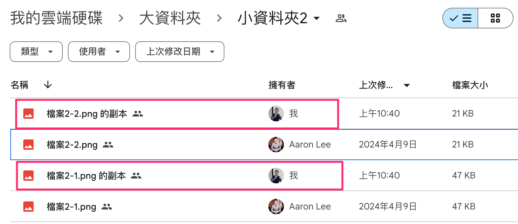Sort by the 名稱 column header
518x224 pixels.
click(x=19, y=85)
